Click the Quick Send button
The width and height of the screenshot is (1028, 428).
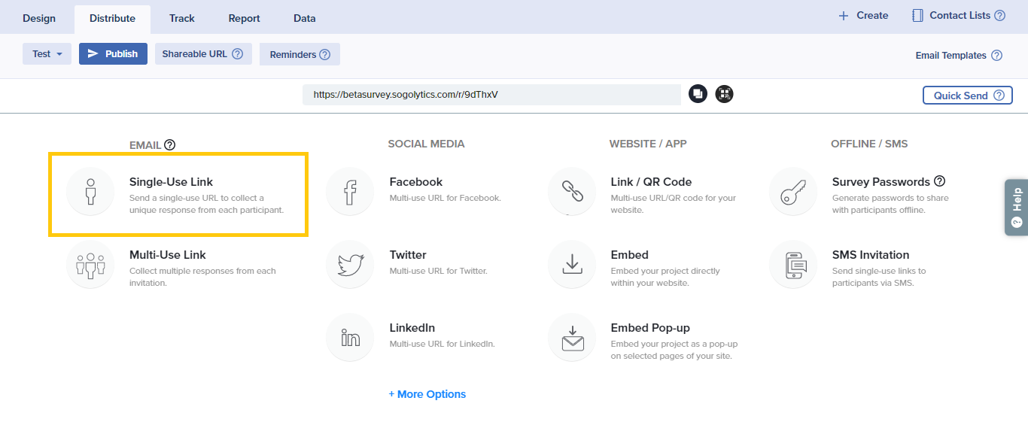[x=967, y=96]
